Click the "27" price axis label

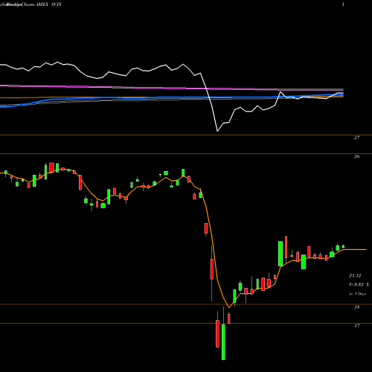pos(356,138)
